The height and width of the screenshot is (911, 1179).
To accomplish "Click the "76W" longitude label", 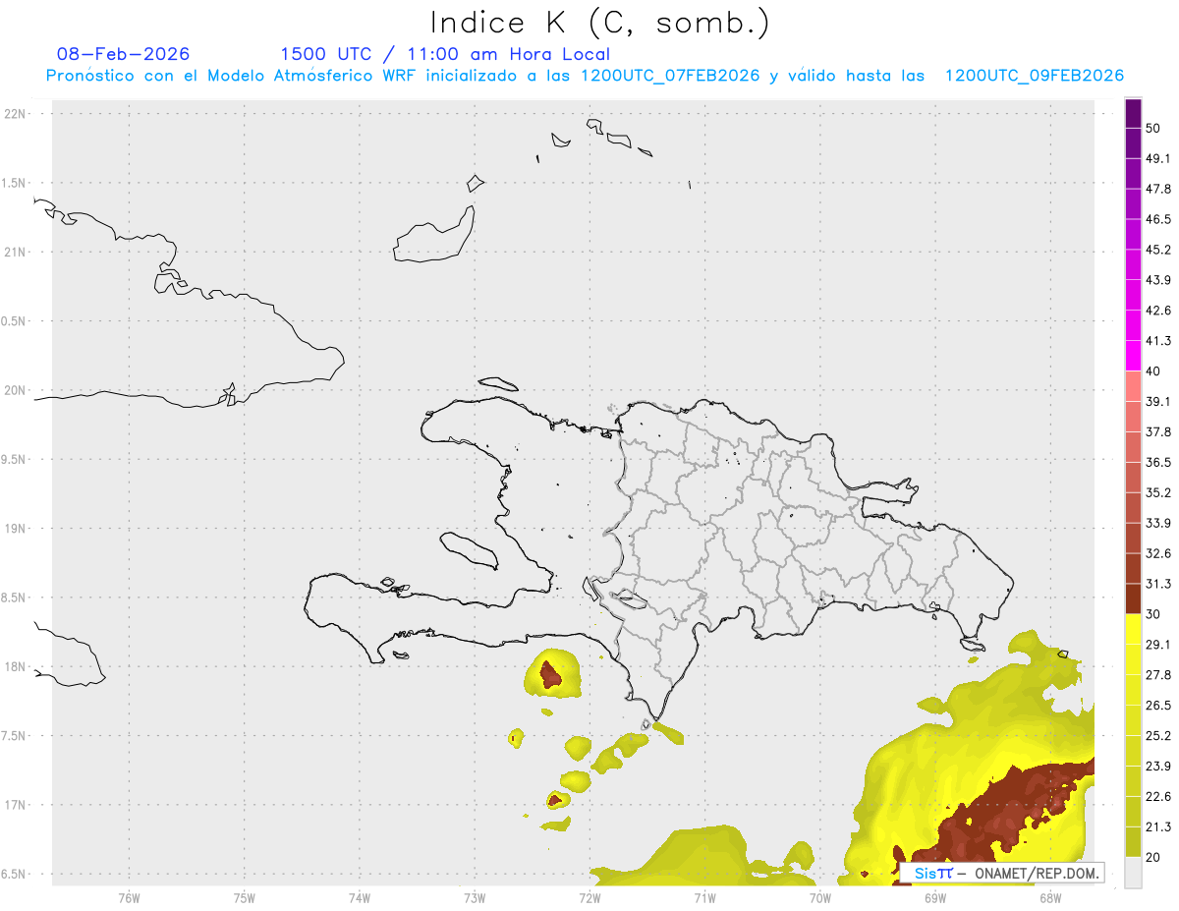I will (x=129, y=897).
